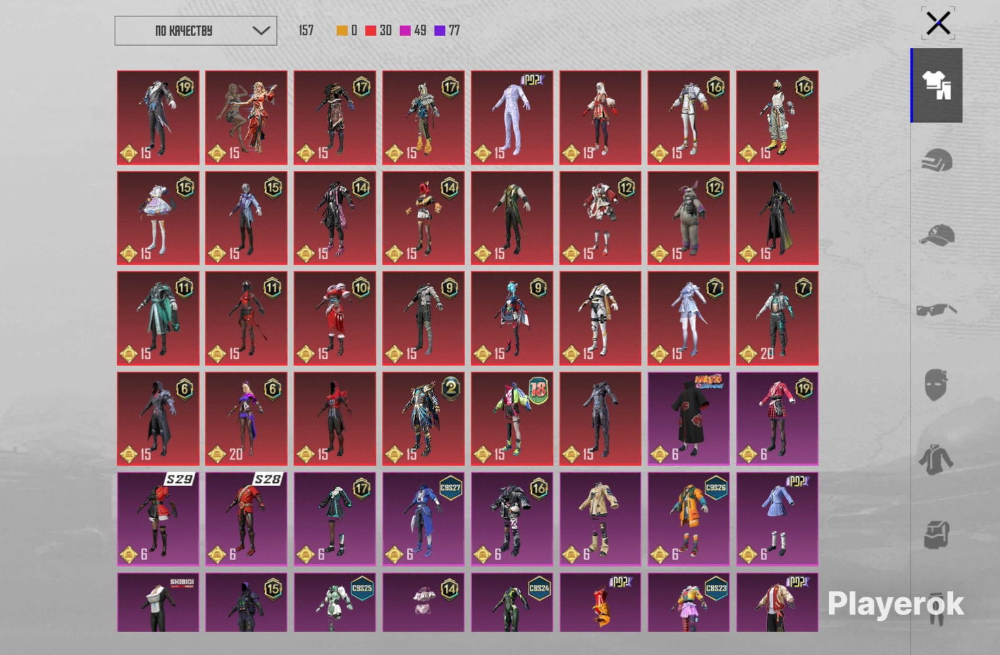This screenshot has width=1000, height=655.
Task: Open the glasses category in sidebar
Action: pyautogui.click(x=936, y=309)
